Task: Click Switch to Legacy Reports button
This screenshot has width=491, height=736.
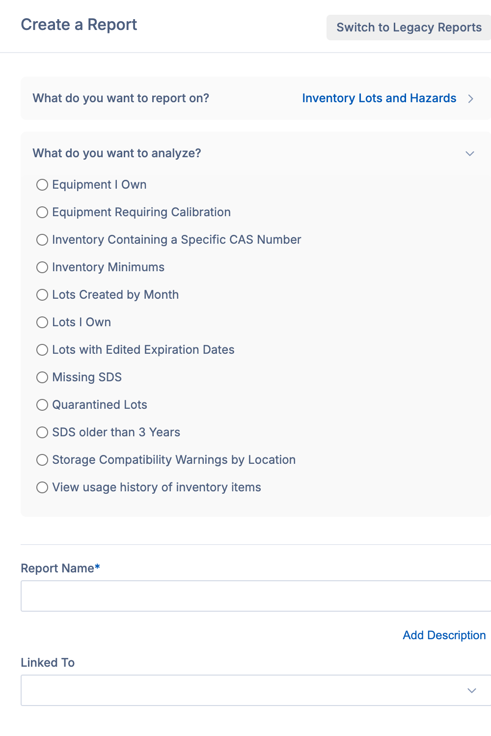Action: [x=409, y=28]
